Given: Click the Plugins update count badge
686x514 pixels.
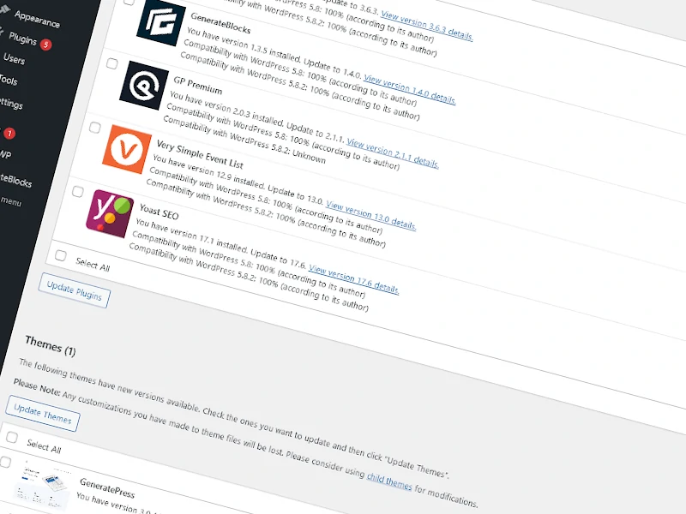Looking at the screenshot, I should point(45,45).
